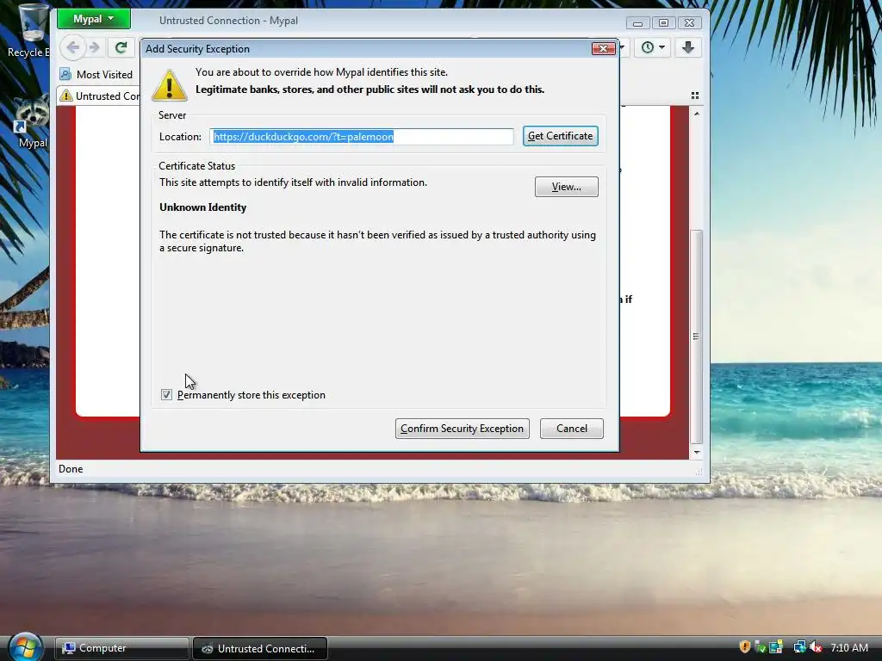882x661 pixels.
Task: Maximize the Mypal browser window
Action: point(664,23)
